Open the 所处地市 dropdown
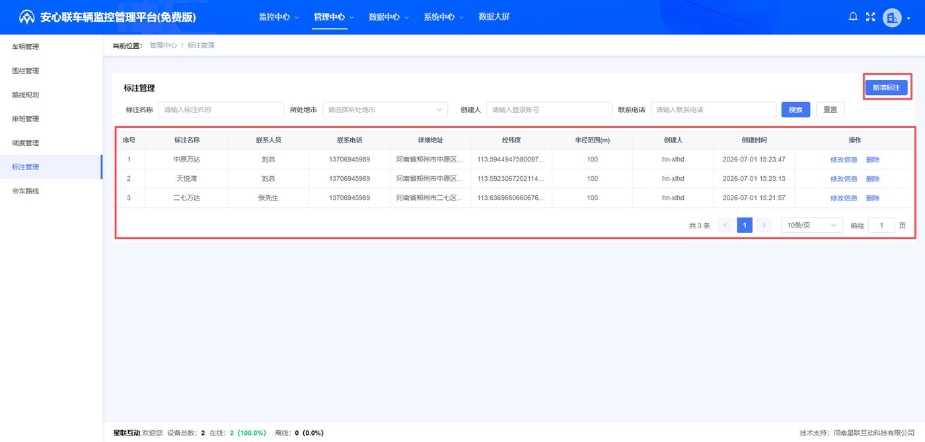Viewport: 925px width, 442px height. point(385,110)
